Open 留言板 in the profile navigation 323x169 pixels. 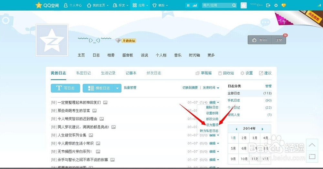click(x=128, y=55)
